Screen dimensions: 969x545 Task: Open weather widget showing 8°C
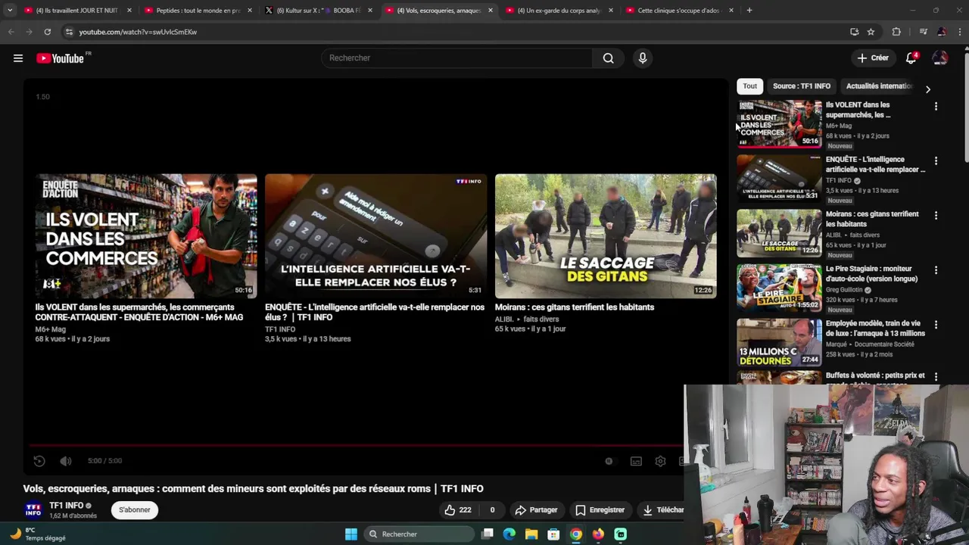point(38,534)
